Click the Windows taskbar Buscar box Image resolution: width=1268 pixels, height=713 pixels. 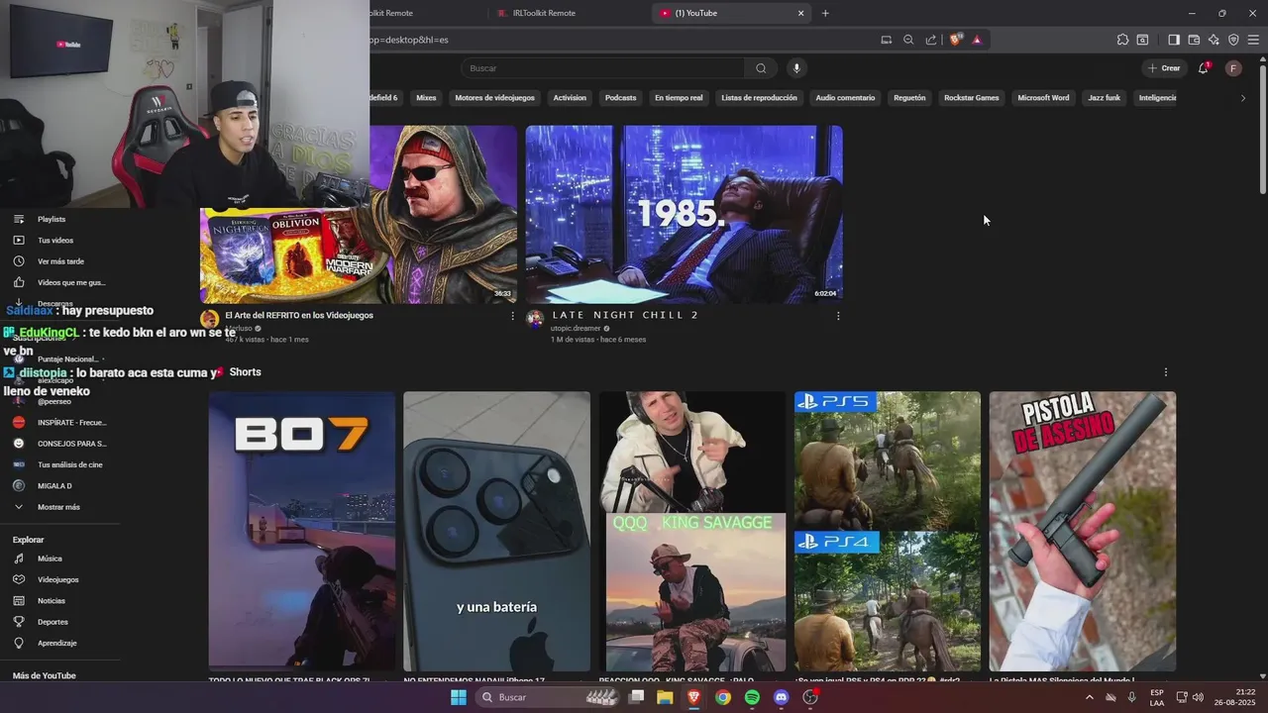coord(549,697)
